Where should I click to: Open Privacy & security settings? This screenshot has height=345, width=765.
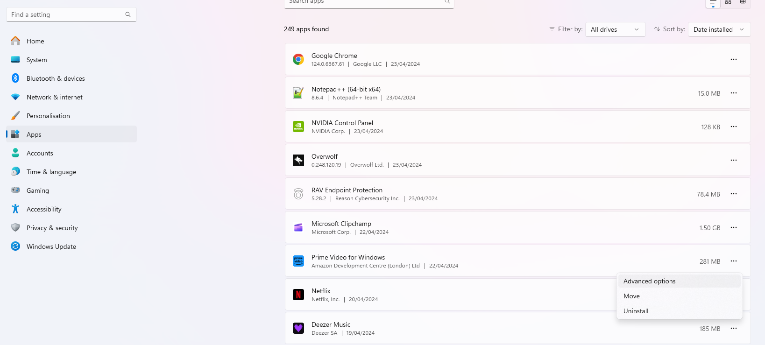tap(52, 228)
